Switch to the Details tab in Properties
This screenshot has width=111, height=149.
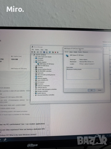(x=76, y=52)
